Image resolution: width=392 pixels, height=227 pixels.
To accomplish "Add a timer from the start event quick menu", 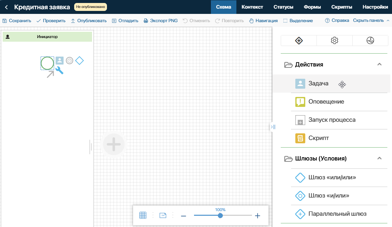I will coord(70,61).
